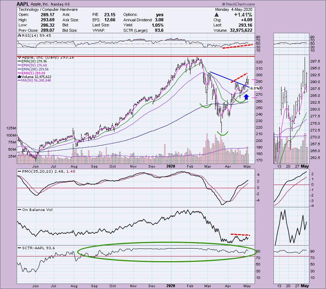Screen dimensions: 326x289
Task: Click the 'Aug' label on the bottom date axis
Action: [x=74, y=286]
